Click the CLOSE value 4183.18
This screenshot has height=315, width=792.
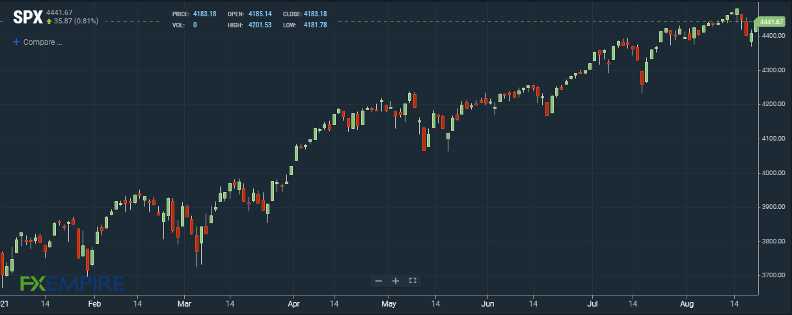tap(316, 14)
